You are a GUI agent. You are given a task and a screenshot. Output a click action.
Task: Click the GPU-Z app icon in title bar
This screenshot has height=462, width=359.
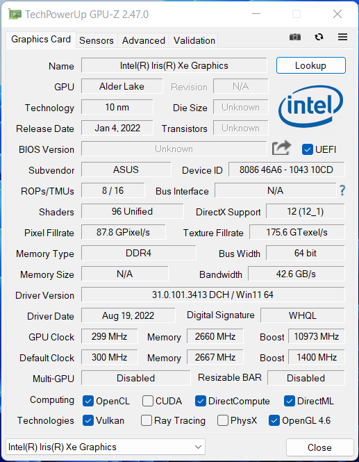tap(15, 14)
